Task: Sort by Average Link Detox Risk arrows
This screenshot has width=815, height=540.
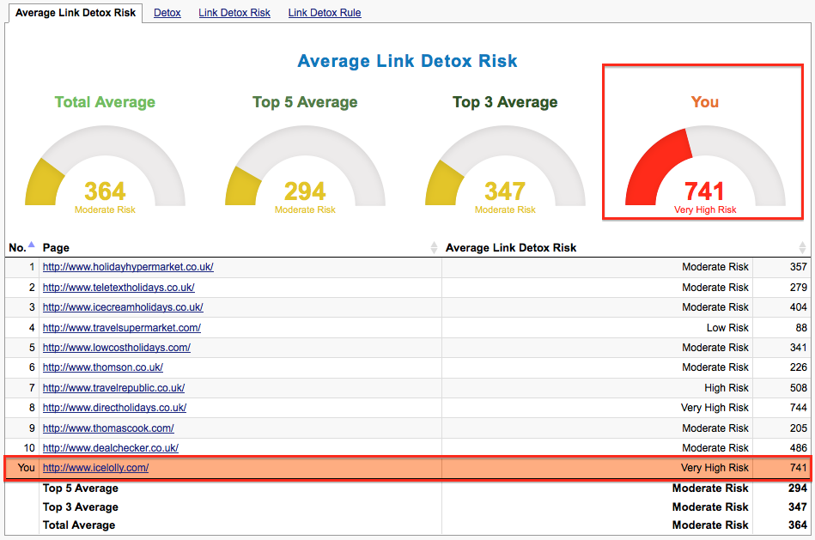Action: [802, 248]
